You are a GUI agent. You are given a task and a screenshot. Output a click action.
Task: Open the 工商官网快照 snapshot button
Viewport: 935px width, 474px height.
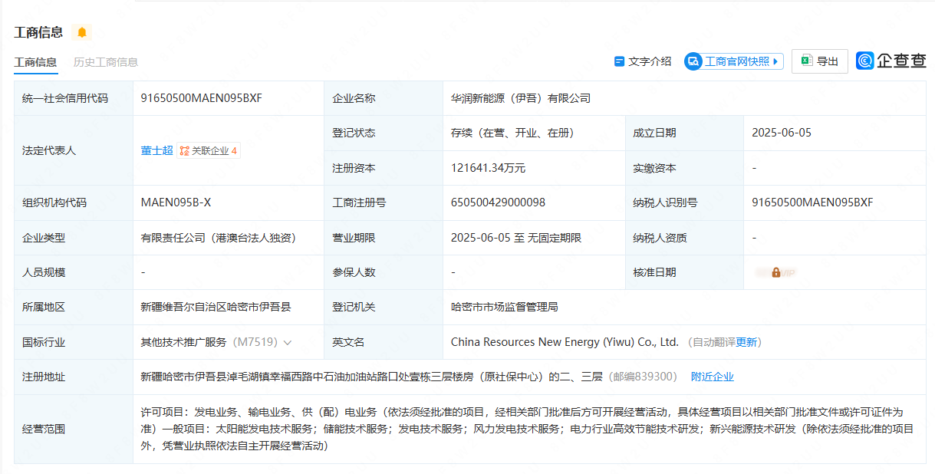click(x=734, y=61)
